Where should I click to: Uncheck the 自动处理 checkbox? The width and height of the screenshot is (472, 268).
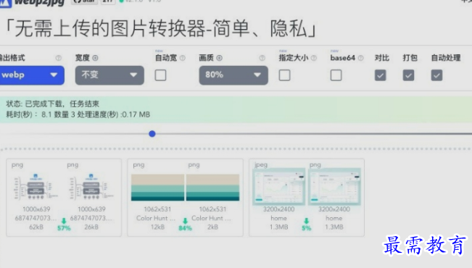click(436, 75)
